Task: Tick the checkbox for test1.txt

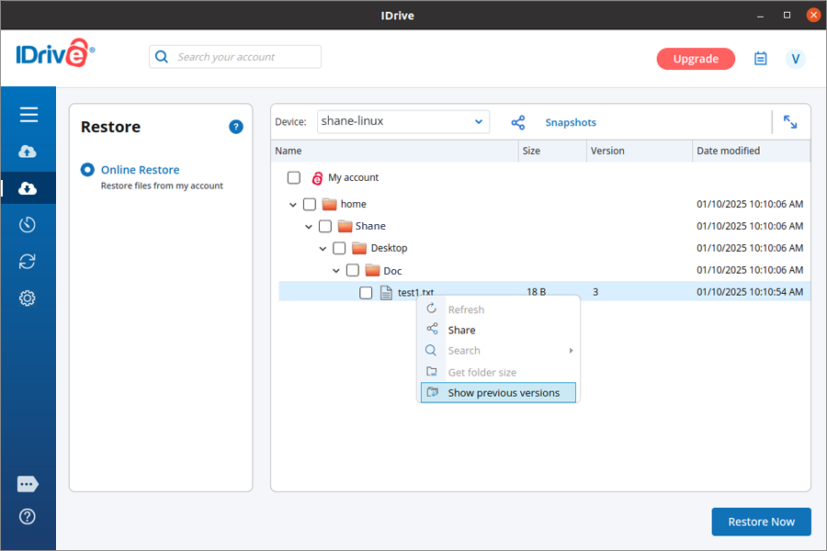Action: (x=366, y=293)
